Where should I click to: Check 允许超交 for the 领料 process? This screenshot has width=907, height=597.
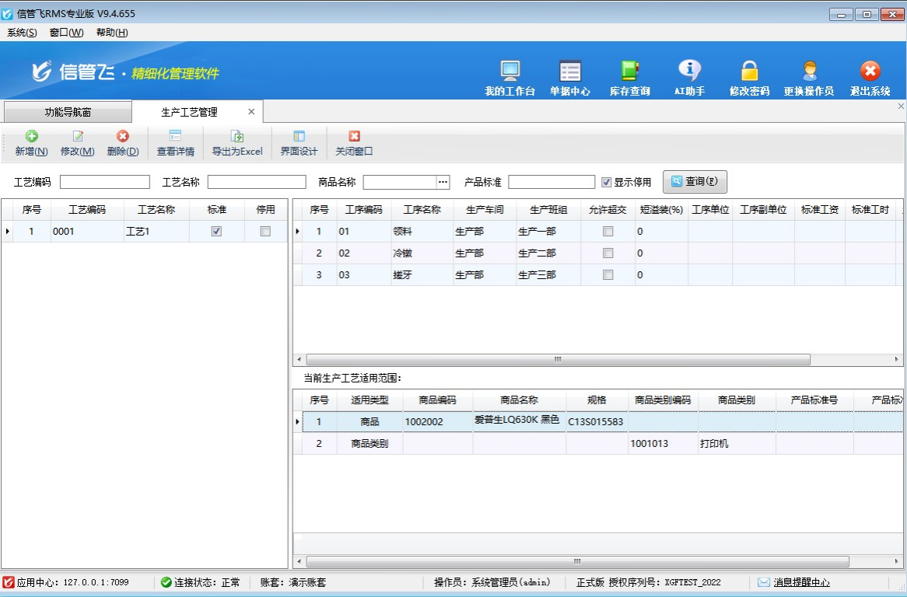point(608,232)
